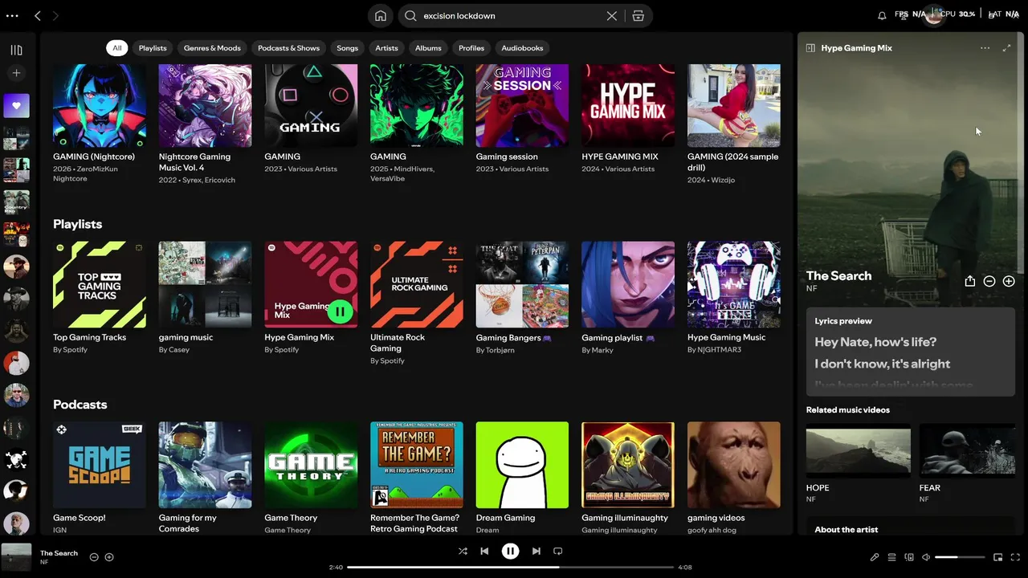
Task: Open Game Theory podcast
Action: [x=311, y=478]
